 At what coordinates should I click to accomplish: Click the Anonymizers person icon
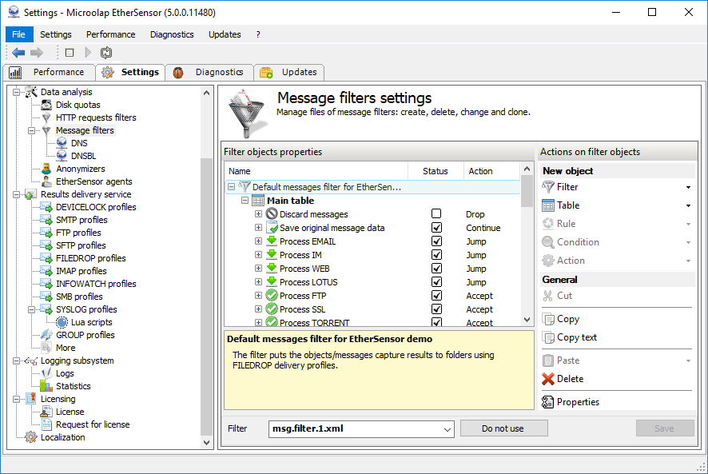[46, 169]
